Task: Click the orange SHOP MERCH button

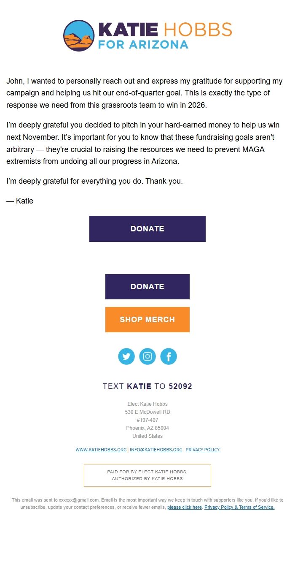Action: tap(147, 320)
